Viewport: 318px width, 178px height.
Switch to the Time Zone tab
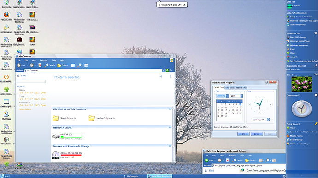(230, 88)
